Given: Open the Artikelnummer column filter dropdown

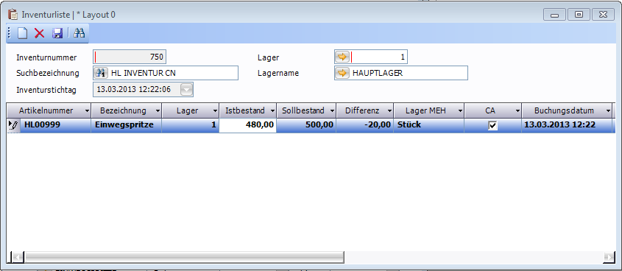Looking at the screenshot, I should click(86, 110).
